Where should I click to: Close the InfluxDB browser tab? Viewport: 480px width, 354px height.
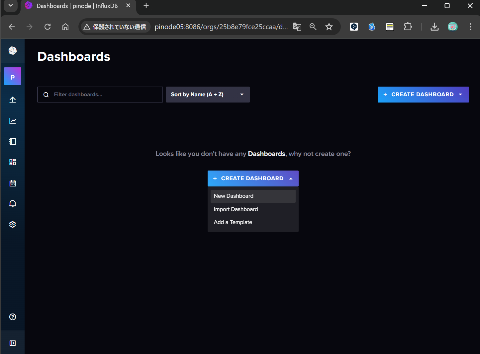pyautogui.click(x=128, y=6)
